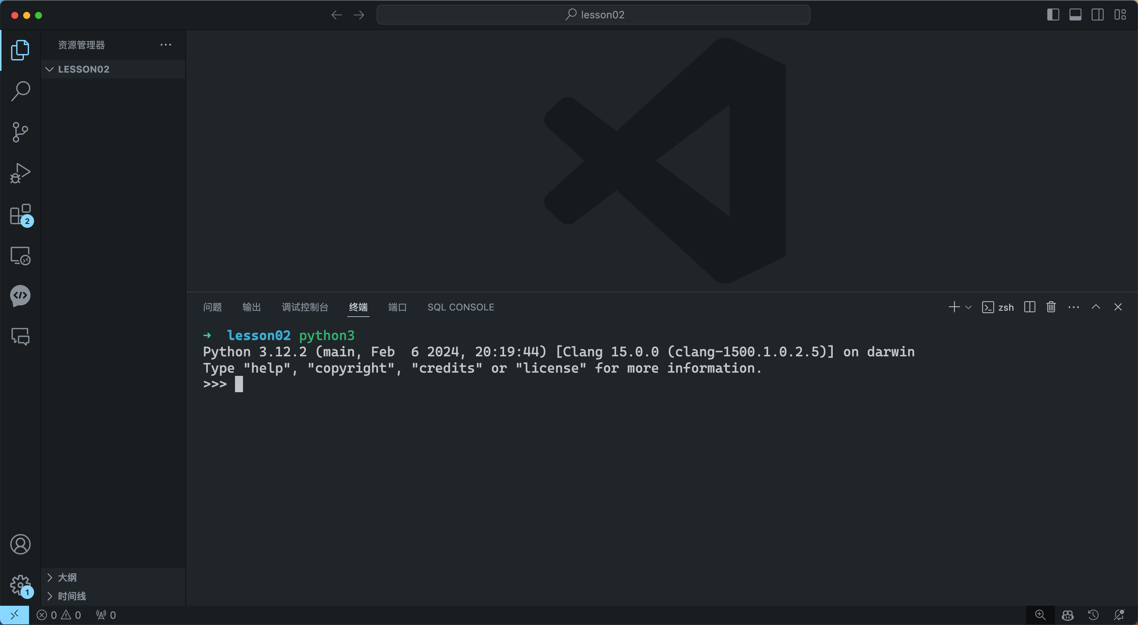Open the Explorer view in activity bar
This screenshot has width=1138, height=625.
pyautogui.click(x=20, y=50)
